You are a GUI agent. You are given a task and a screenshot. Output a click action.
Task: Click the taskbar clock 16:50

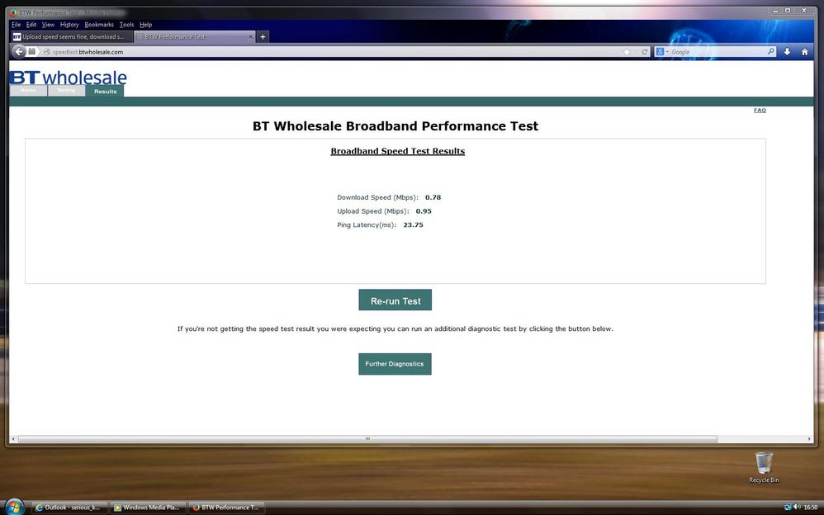[x=811, y=507]
